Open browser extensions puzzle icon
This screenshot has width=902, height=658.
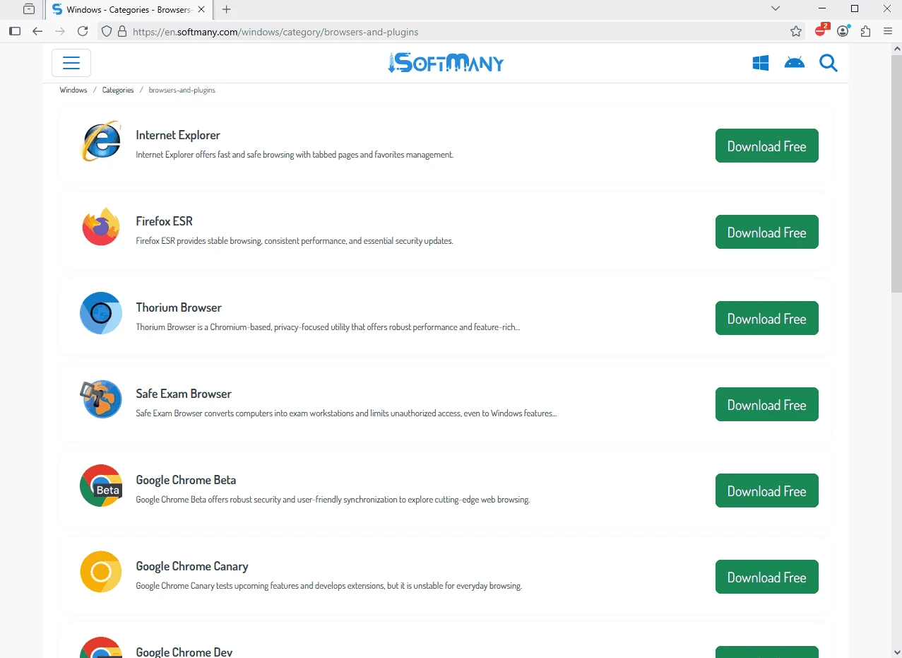pos(865,31)
